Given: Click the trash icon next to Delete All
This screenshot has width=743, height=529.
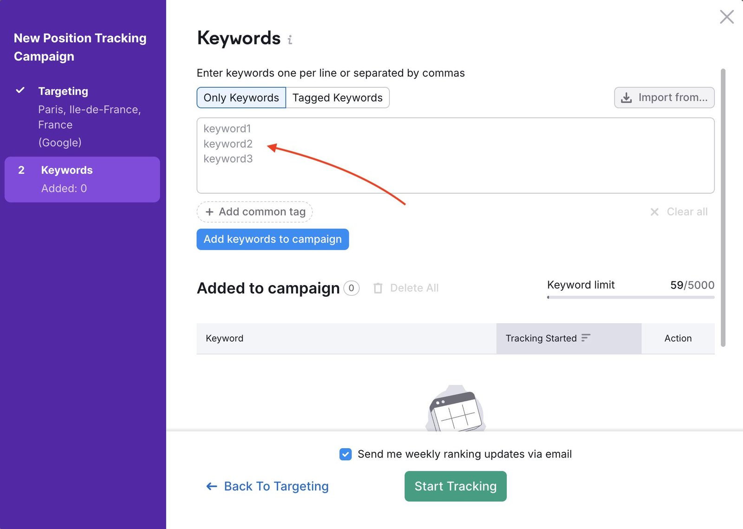Looking at the screenshot, I should pos(378,288).
